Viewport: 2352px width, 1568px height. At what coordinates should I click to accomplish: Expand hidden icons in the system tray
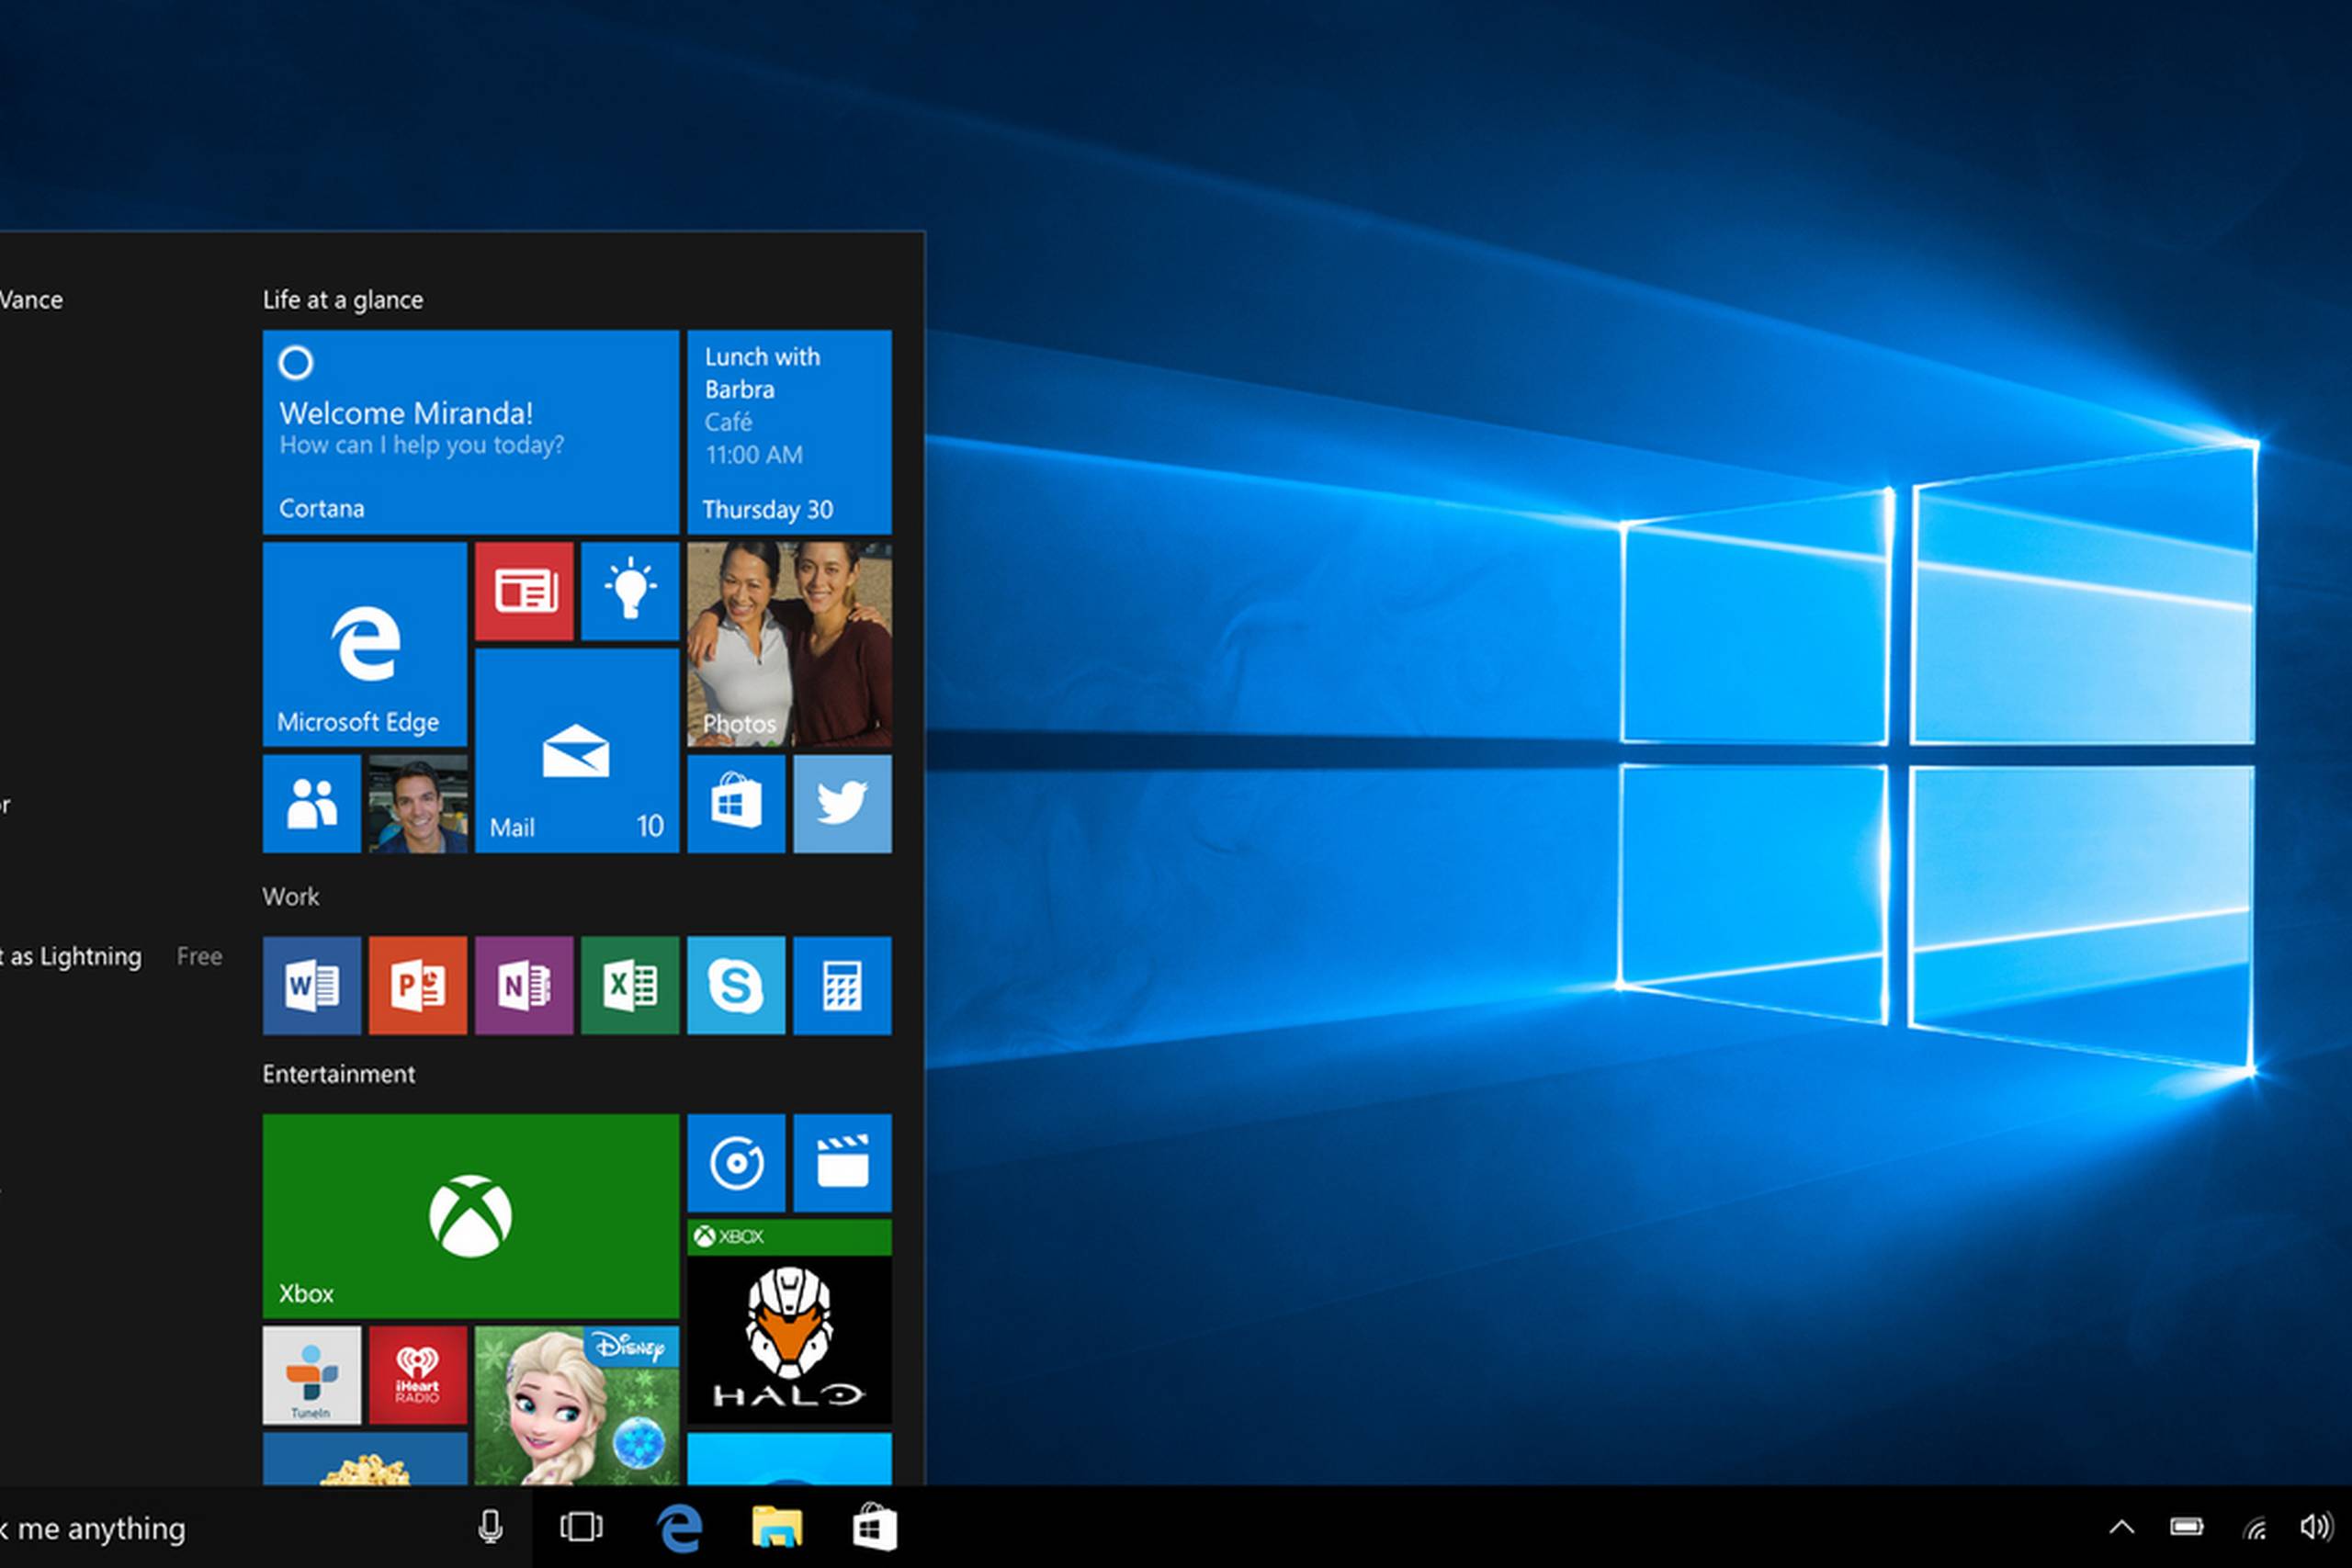2122,1528
